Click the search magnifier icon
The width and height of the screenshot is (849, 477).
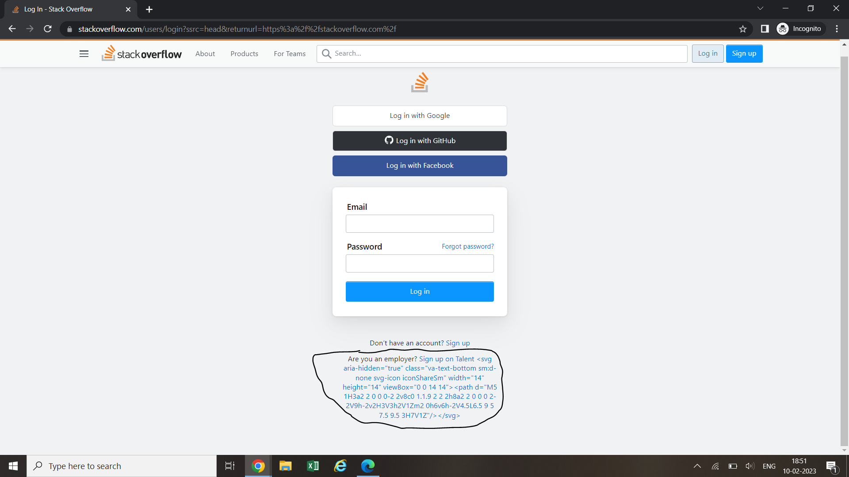(x=326, y=53)
